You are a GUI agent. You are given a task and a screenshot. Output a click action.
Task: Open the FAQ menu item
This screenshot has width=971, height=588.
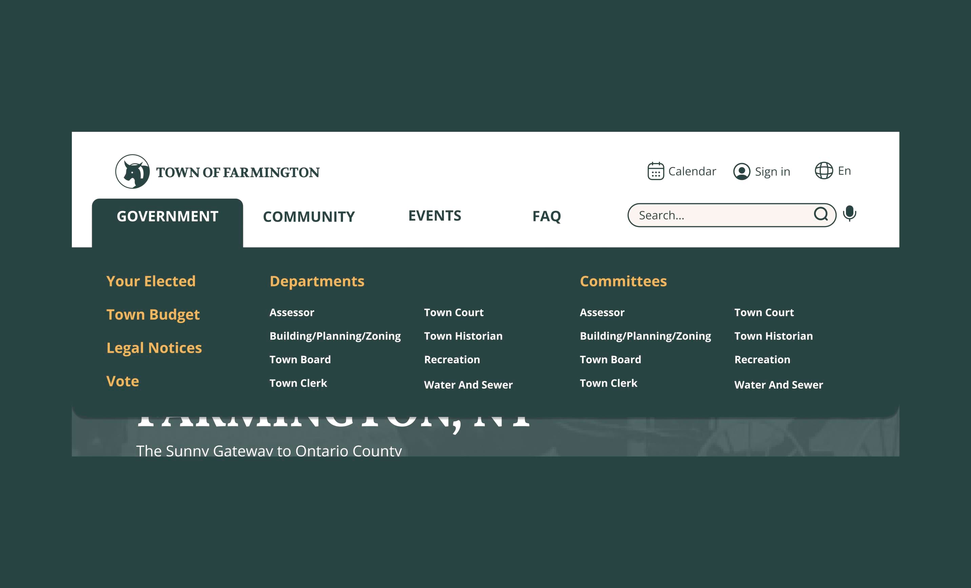(x=547, y=216)
